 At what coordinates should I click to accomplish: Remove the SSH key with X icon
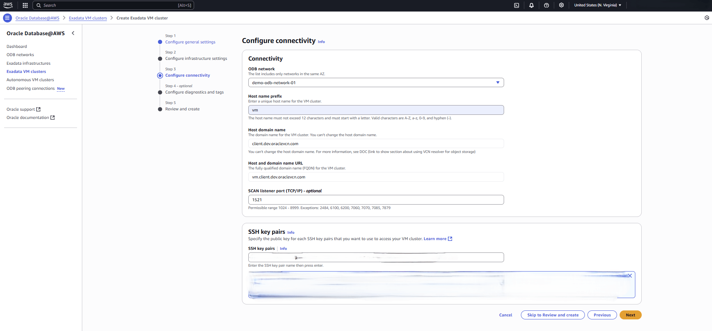tap(630, 276)
